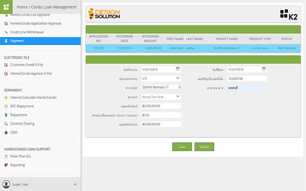306x191 pixels.
Task: Click the Contract Closing icon
Action: click(x=6, y=124)
